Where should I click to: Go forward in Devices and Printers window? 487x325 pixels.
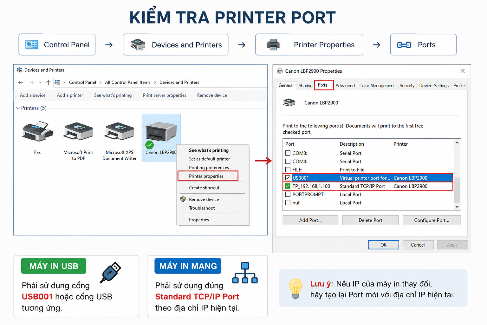(x=32, y=83)
